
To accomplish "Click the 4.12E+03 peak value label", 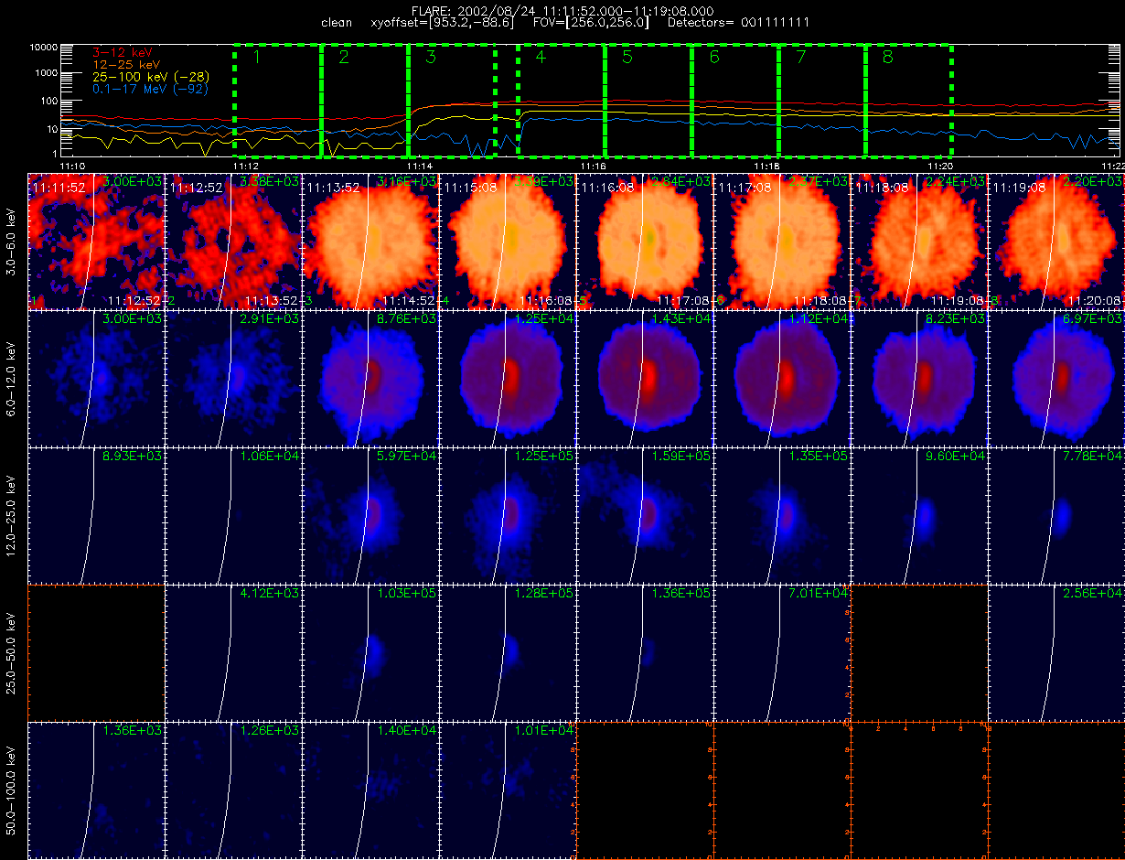I will 269,594.
